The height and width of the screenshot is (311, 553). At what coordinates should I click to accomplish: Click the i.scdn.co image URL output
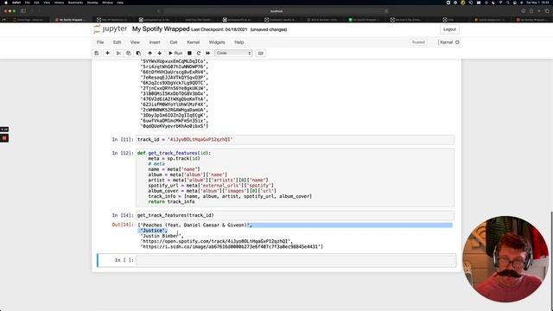tap(231, 247)
